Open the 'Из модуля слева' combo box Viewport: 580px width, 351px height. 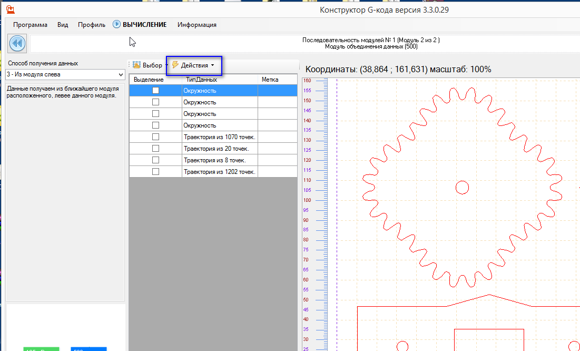65,74
